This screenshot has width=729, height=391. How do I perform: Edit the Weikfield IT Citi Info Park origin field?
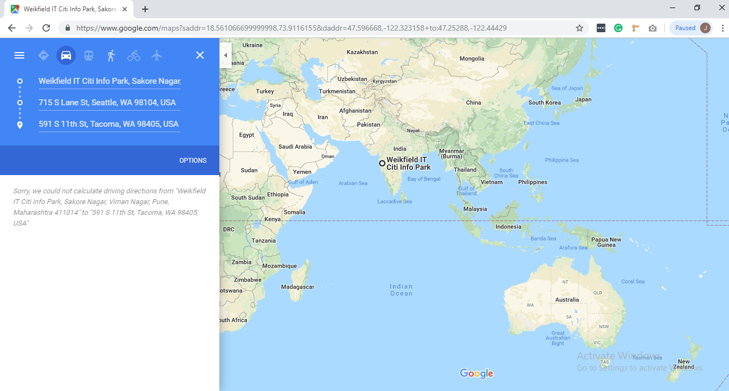[x=110, y=81]
